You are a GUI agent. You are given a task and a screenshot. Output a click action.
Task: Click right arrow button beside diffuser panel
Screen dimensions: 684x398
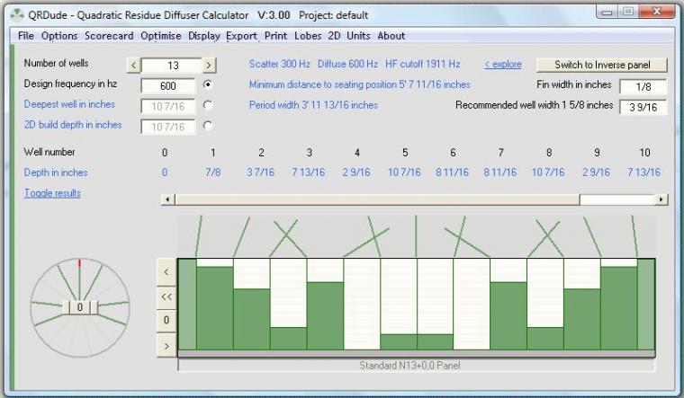(x=166, y=344)
